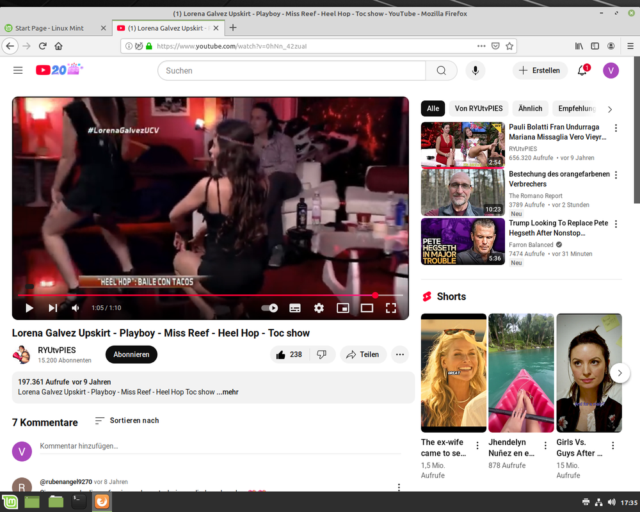The image size is (640, 512).
Task: Skip to the next video
Action: [x=52, y=308]
